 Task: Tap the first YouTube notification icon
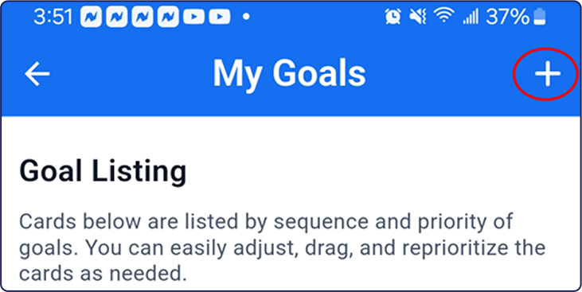pyautogui.click(x=194, y=17)
